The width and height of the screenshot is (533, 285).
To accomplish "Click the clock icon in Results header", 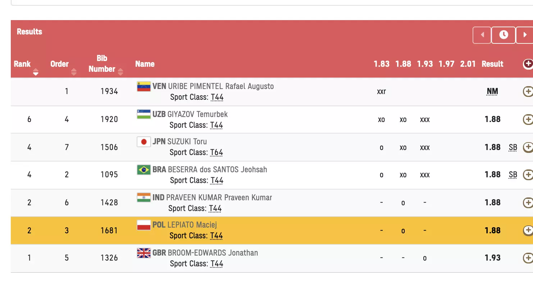I will tap(504, 35).
